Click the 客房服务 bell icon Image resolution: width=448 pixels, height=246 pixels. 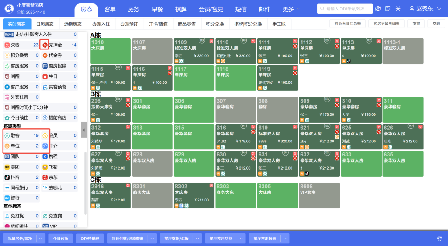click(x=7, y=66)
